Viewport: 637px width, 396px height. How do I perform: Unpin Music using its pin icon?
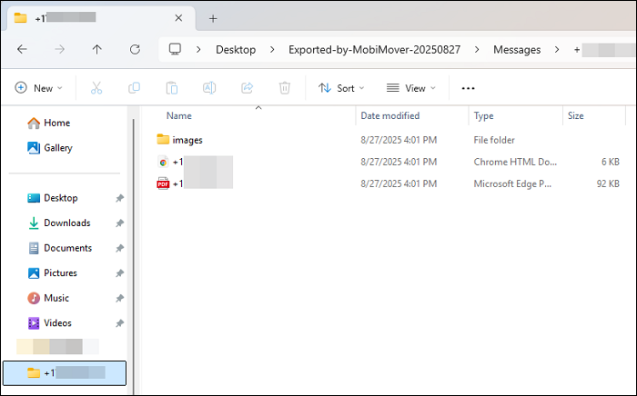[119, 299]
